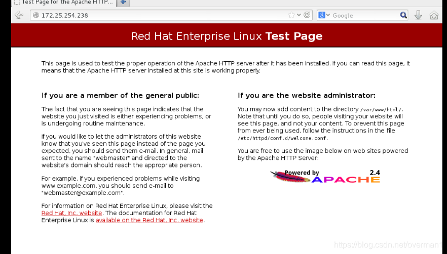Image resolution: width=447 pixels, height=254 pixels.
Task: Click heading 'If you are the website administrator:'
Action: click(x=307, y=96)
